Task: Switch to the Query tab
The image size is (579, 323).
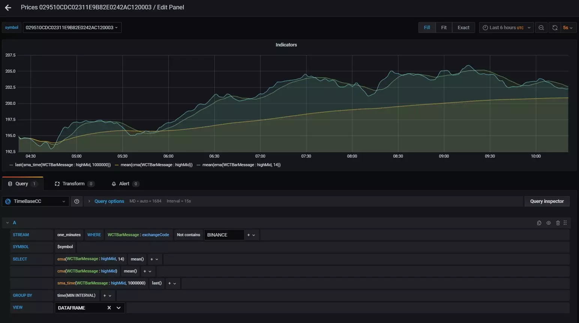Action: click(23, 184)
